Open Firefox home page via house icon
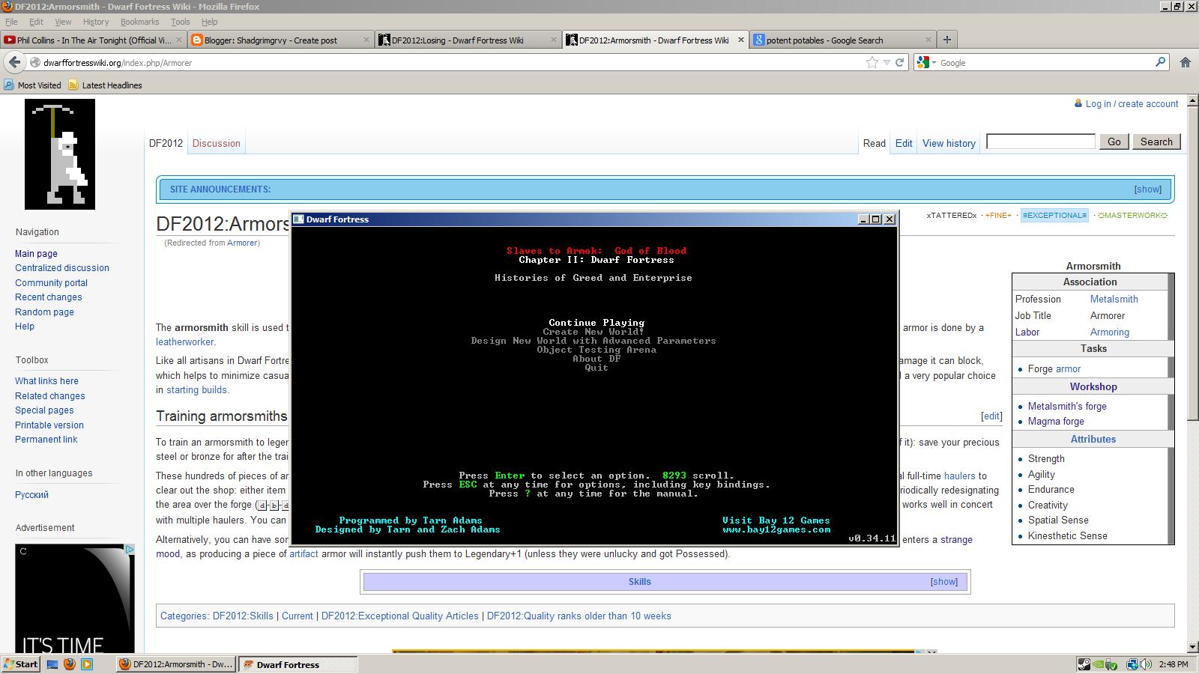 tap(1185, 63)
